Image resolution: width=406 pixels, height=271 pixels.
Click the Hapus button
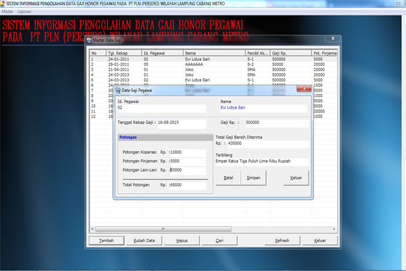[x=182, y=241]
